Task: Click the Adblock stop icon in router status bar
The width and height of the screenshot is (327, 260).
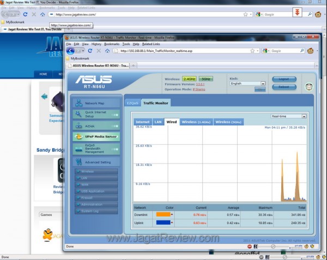Action: (x=250, y=246)
